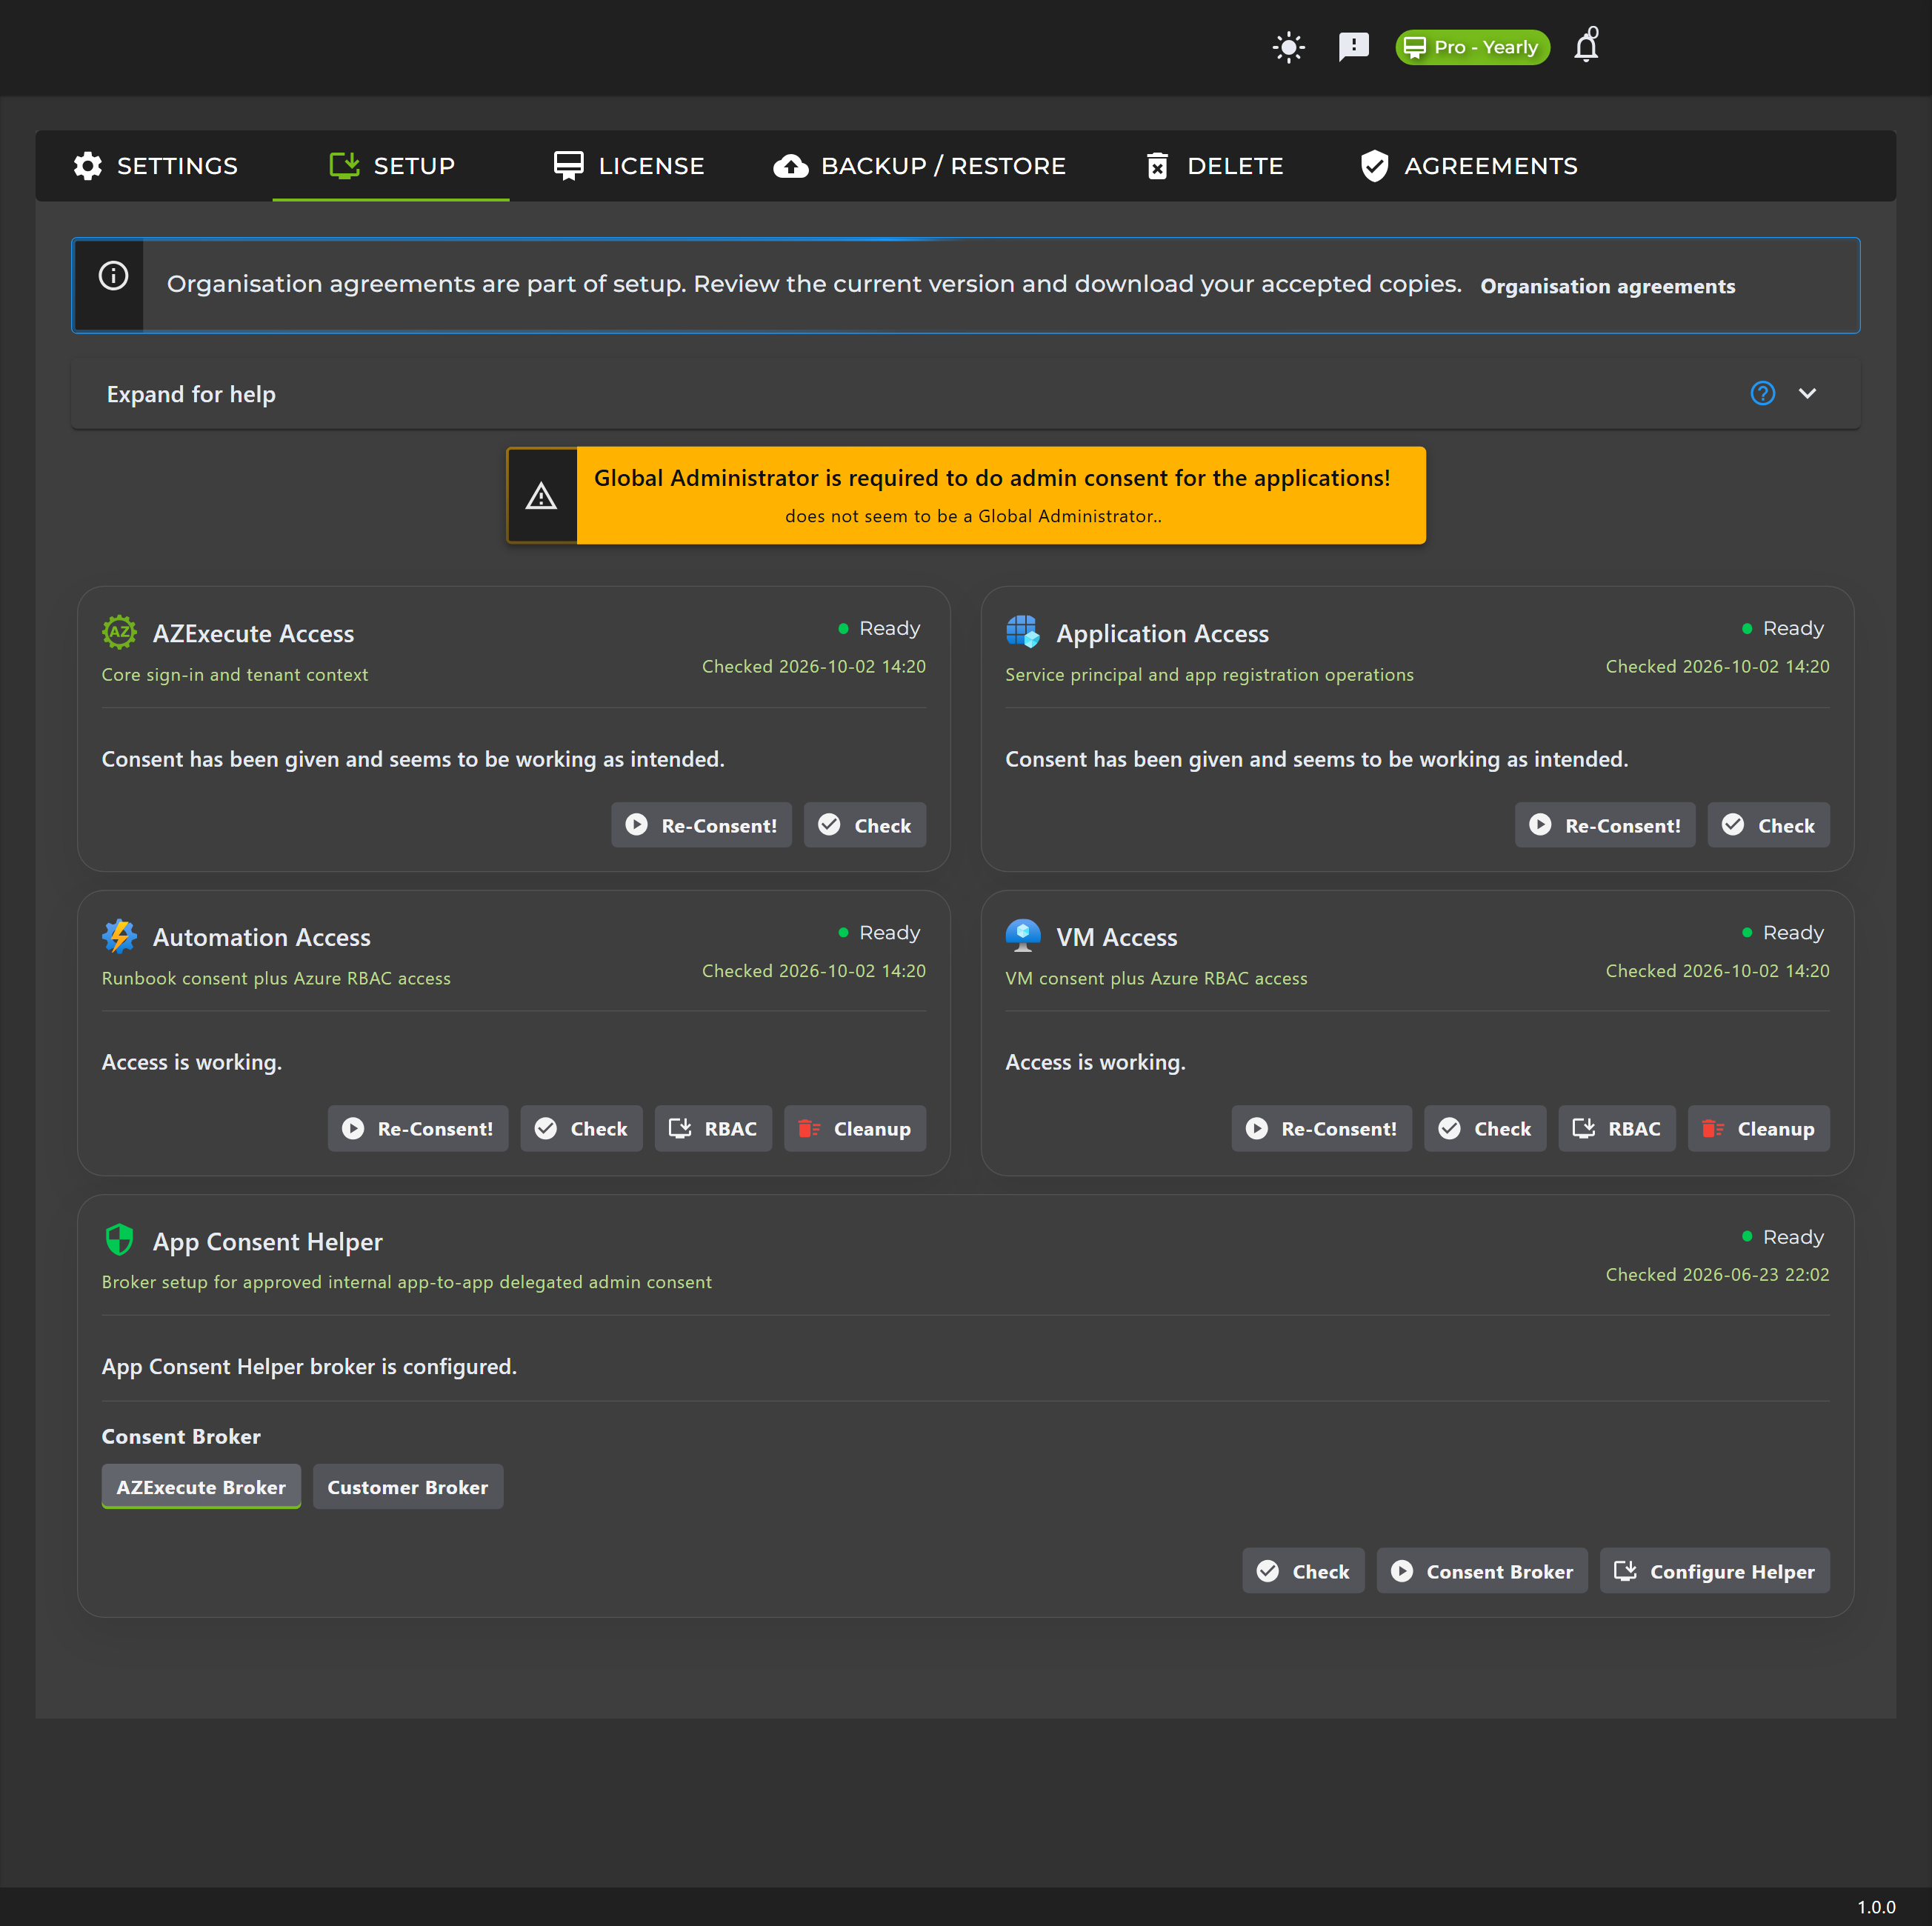Re-Consent AZExecute Access
Viewport: 1932px width, 1926px height.
pos(701,825)
